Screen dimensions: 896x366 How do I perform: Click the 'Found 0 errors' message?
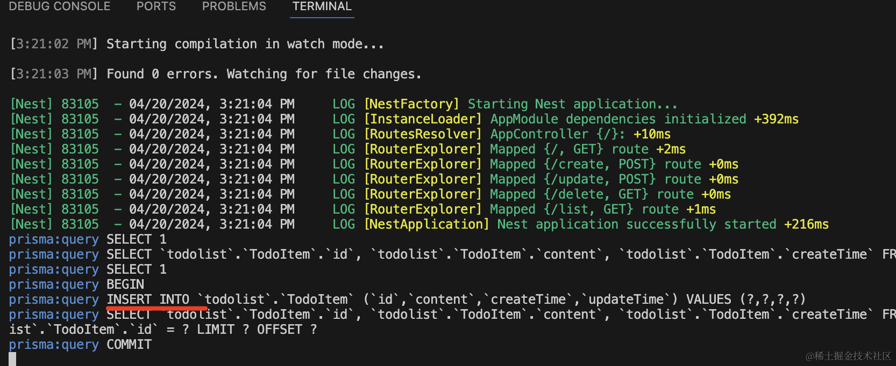[264, 74]
